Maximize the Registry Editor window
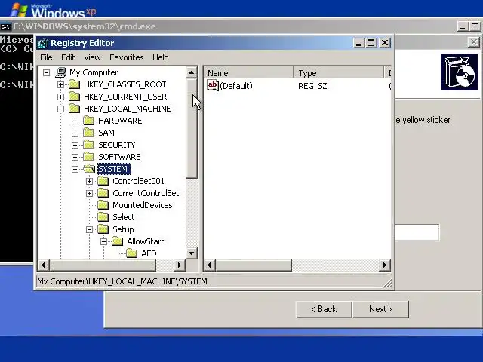 (x=371, y=43)
